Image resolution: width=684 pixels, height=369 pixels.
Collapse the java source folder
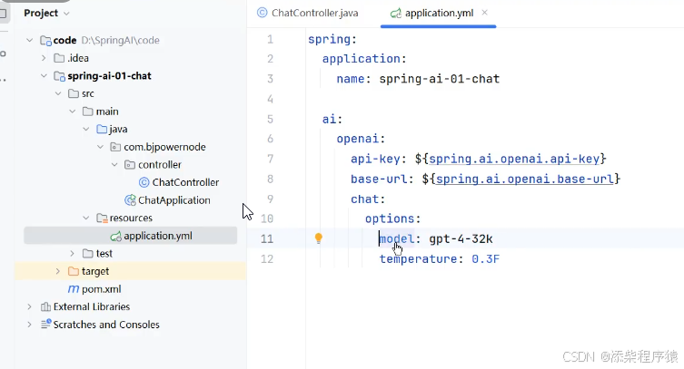tap(86, 130)
